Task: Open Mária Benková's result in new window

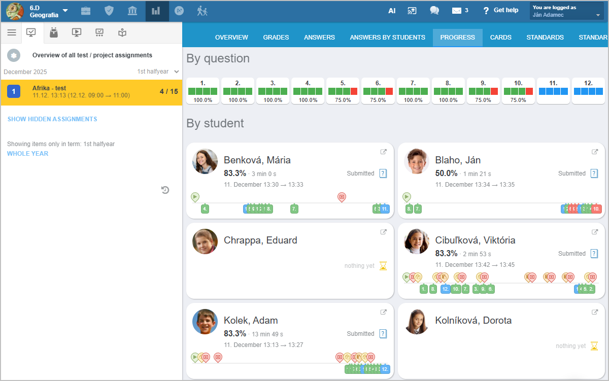Action: [384, 152]
